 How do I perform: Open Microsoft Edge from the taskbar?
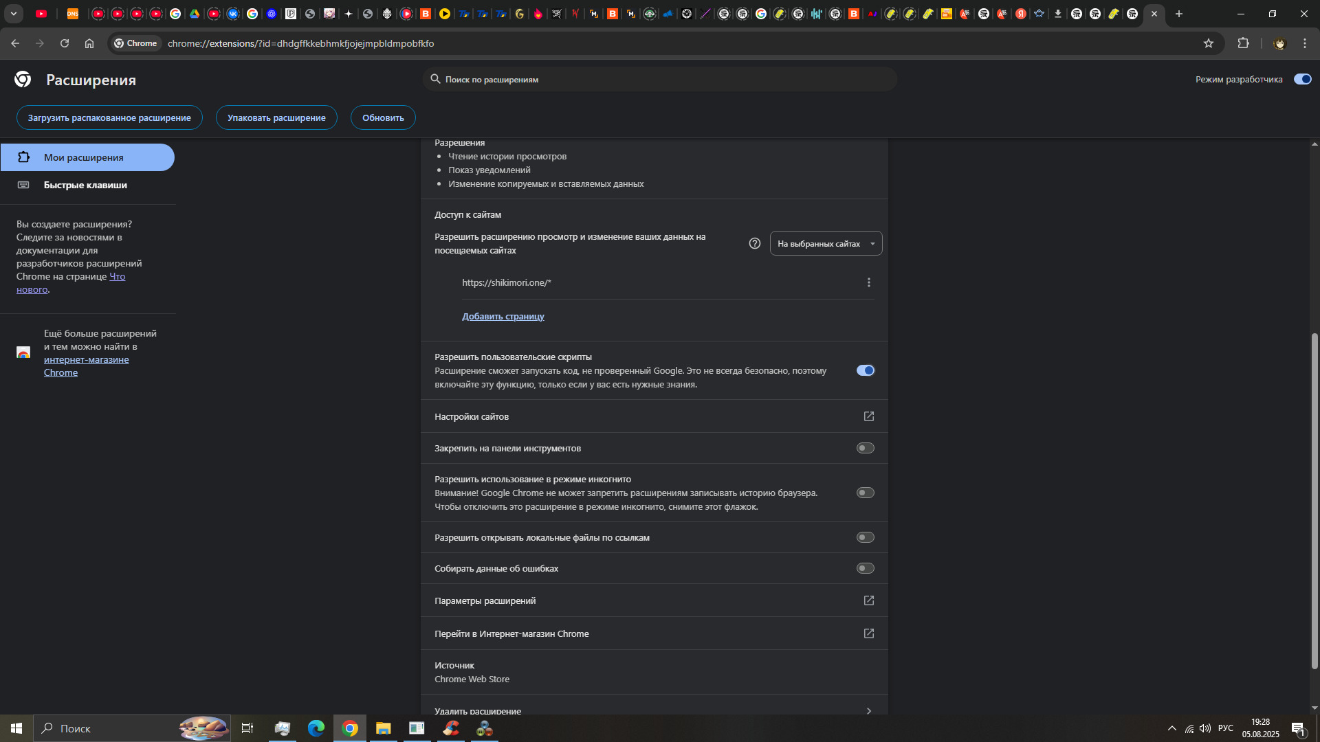[x=316, y=728]
